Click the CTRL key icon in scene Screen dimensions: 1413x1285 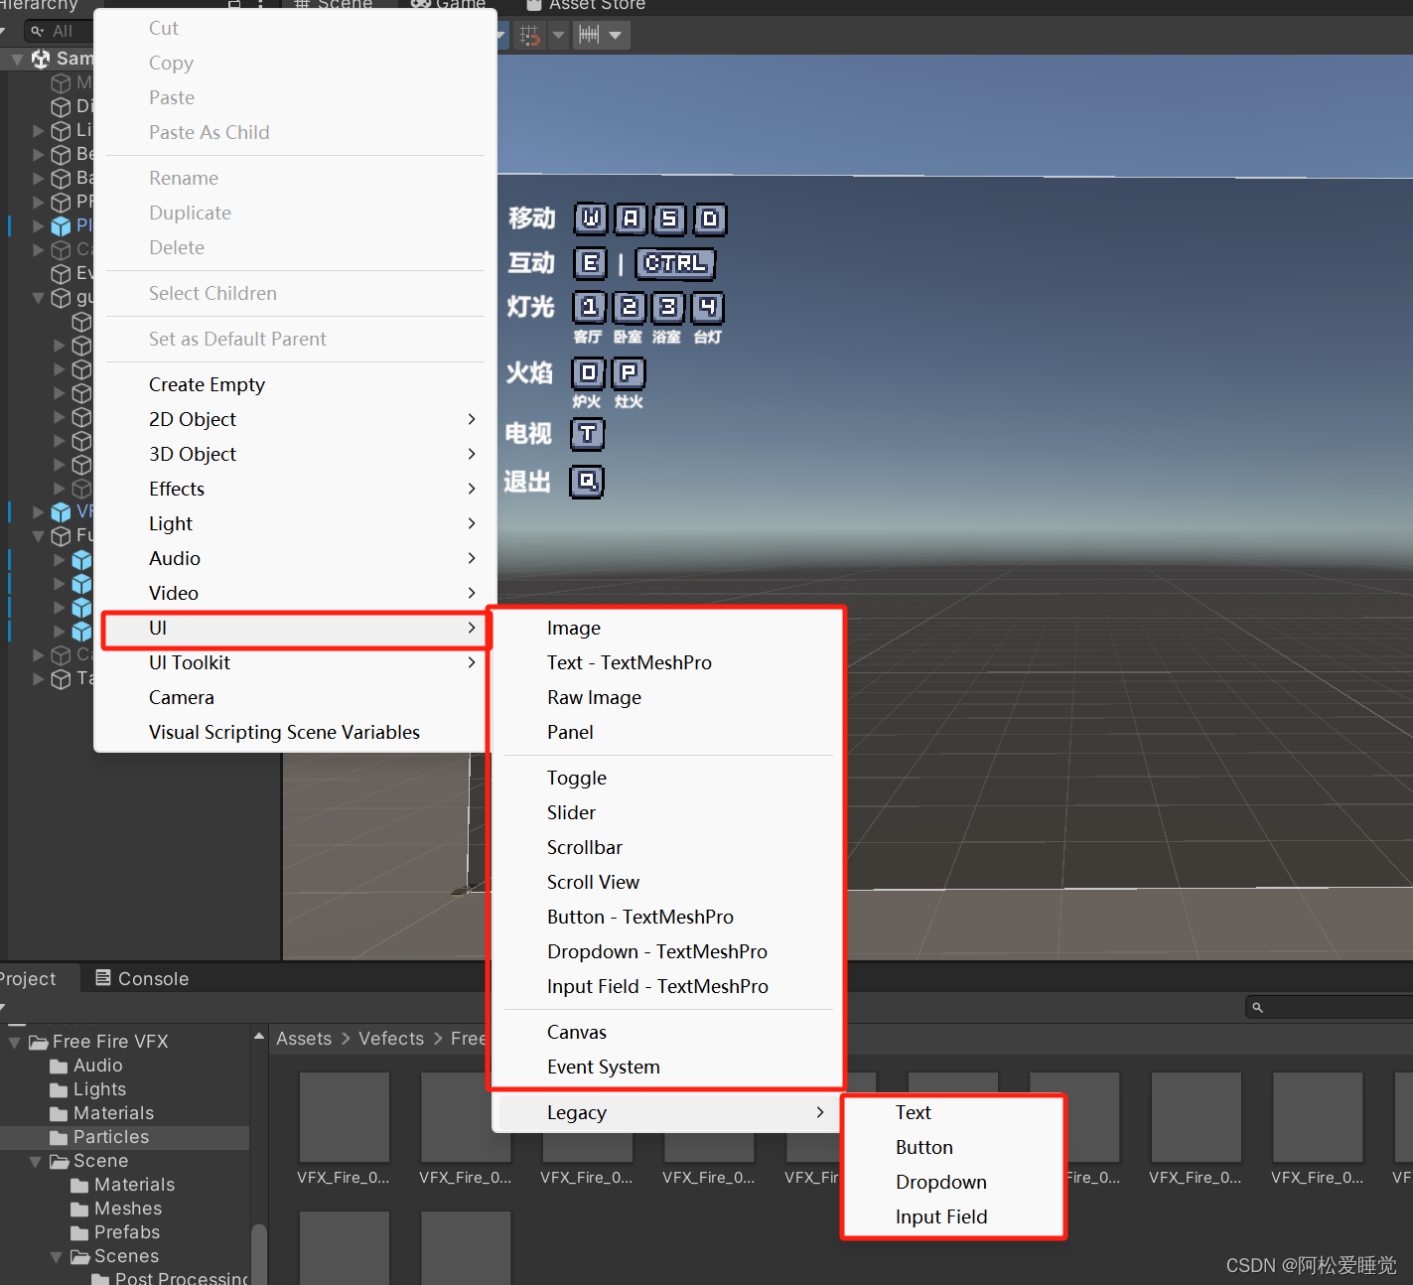[675, 263]
